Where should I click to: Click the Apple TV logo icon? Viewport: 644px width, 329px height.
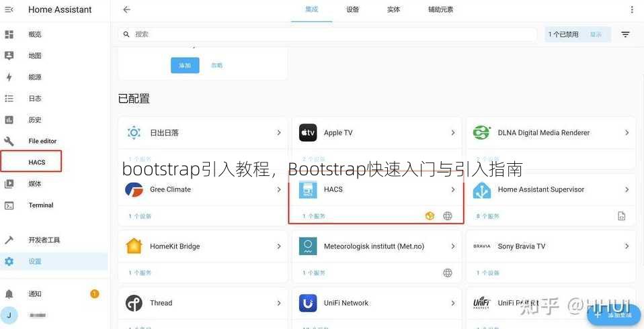(308, 132)
